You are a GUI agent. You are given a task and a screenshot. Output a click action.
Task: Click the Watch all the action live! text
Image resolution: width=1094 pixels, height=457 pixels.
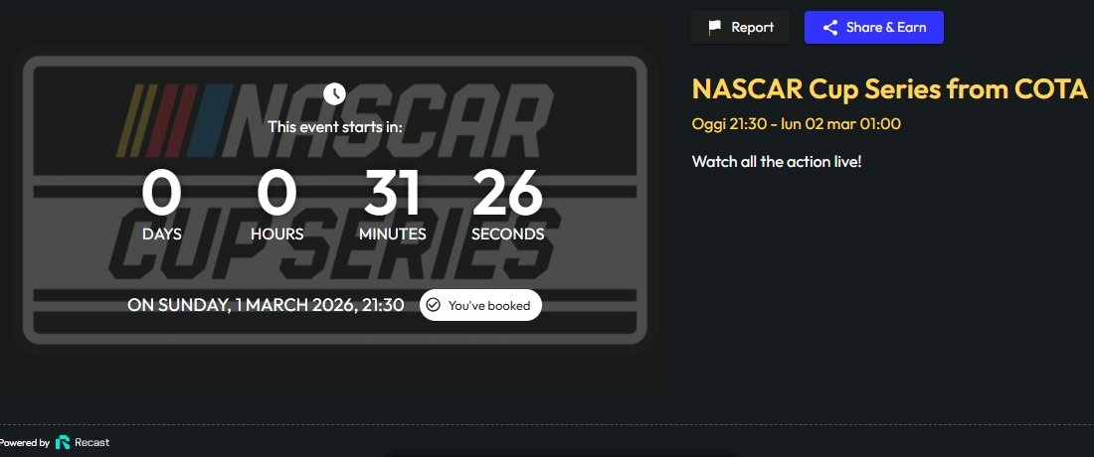coord(777,162)
